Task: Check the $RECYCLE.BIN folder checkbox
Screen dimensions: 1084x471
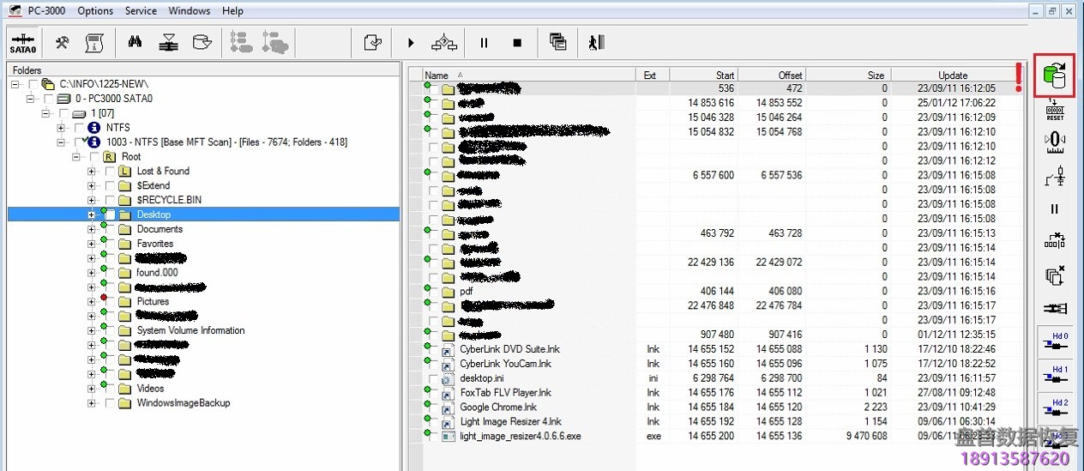Action: point(110,200)
